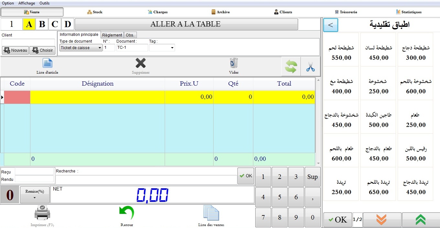Screen dimensions: 440x228
Task: Click the Retour green arrow icon
Action: coord(126,213)
